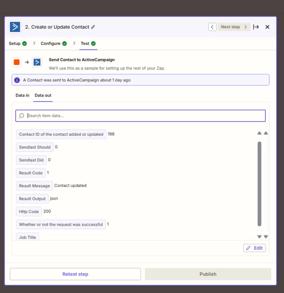Switch to the Data in tab
Screen dimensions: 284x293
22,95
